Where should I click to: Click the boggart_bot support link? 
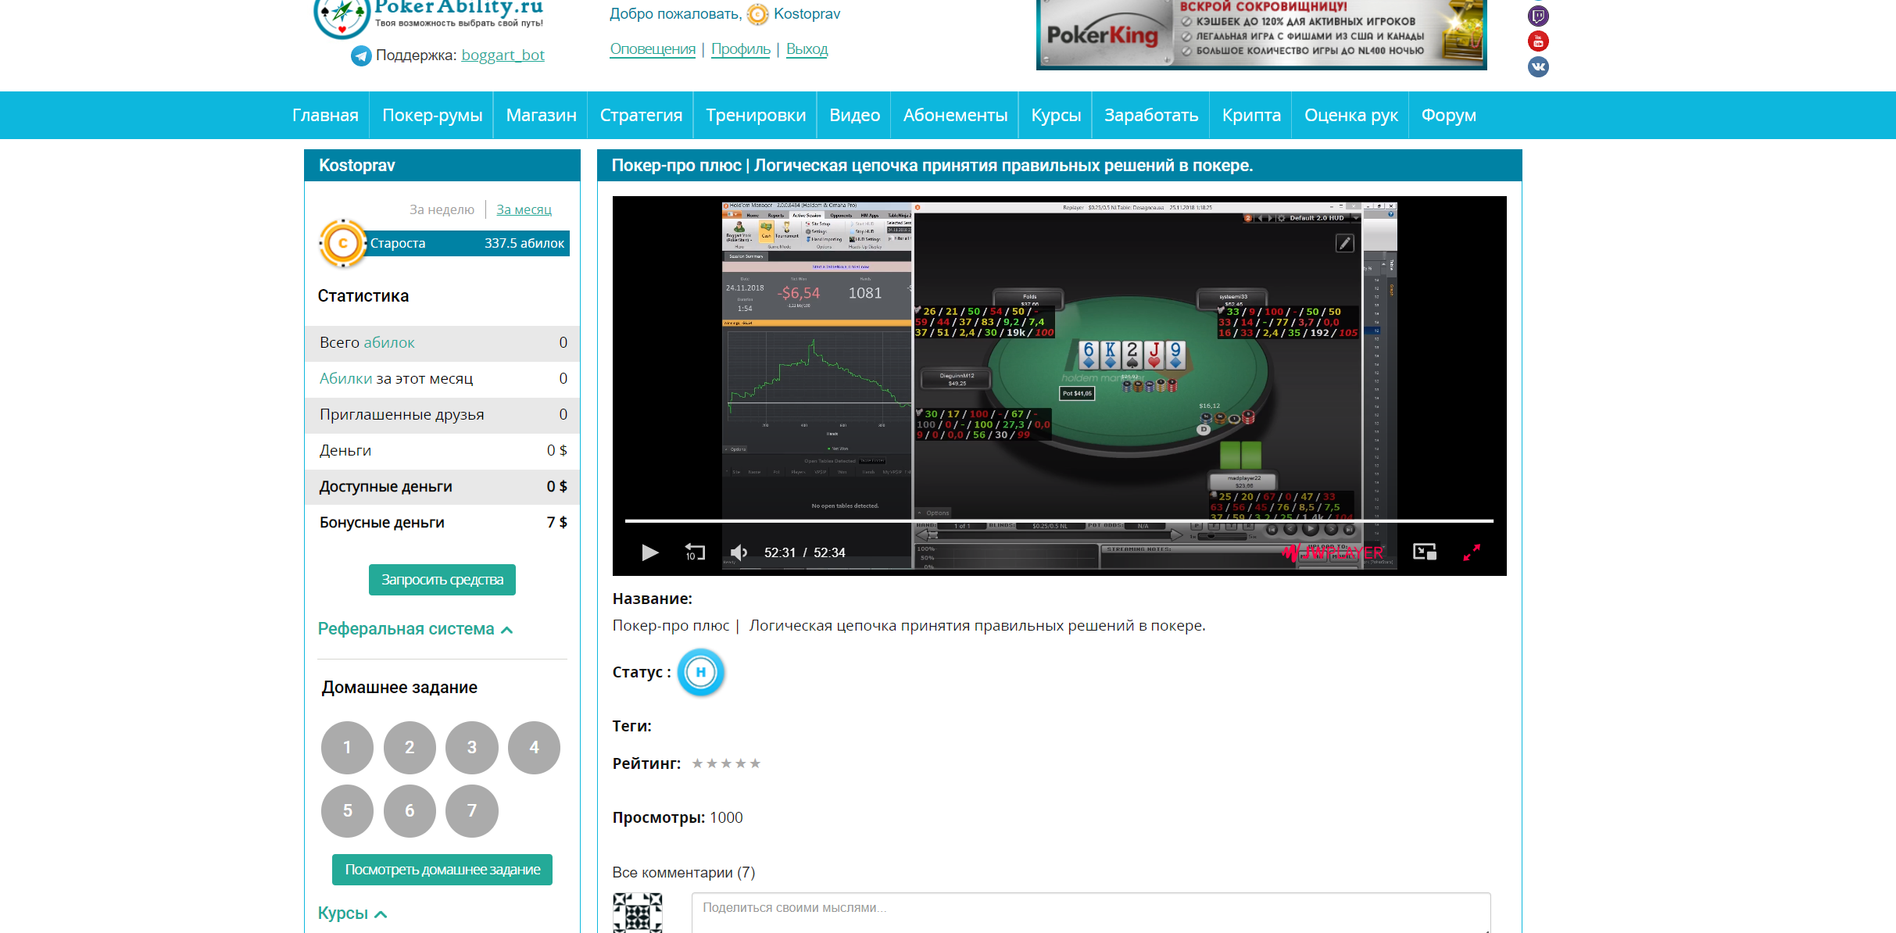(x=503, y=55)
